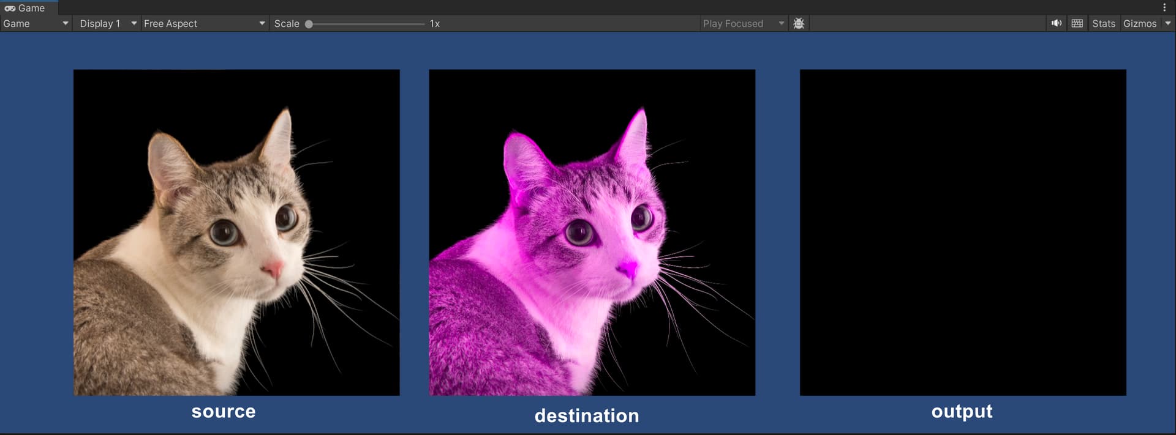This screenshot has width=1176, height=435.
Task: Click the black output image
Action: point(963,232)
